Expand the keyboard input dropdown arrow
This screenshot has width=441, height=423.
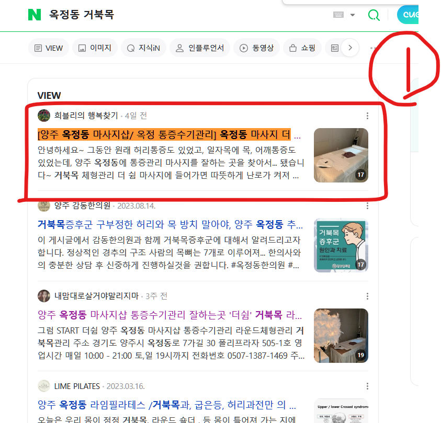pyautogui.click(x=353, y=15)
